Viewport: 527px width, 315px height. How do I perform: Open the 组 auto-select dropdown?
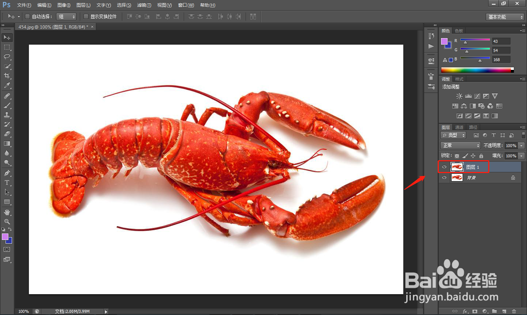click(66, 16)
